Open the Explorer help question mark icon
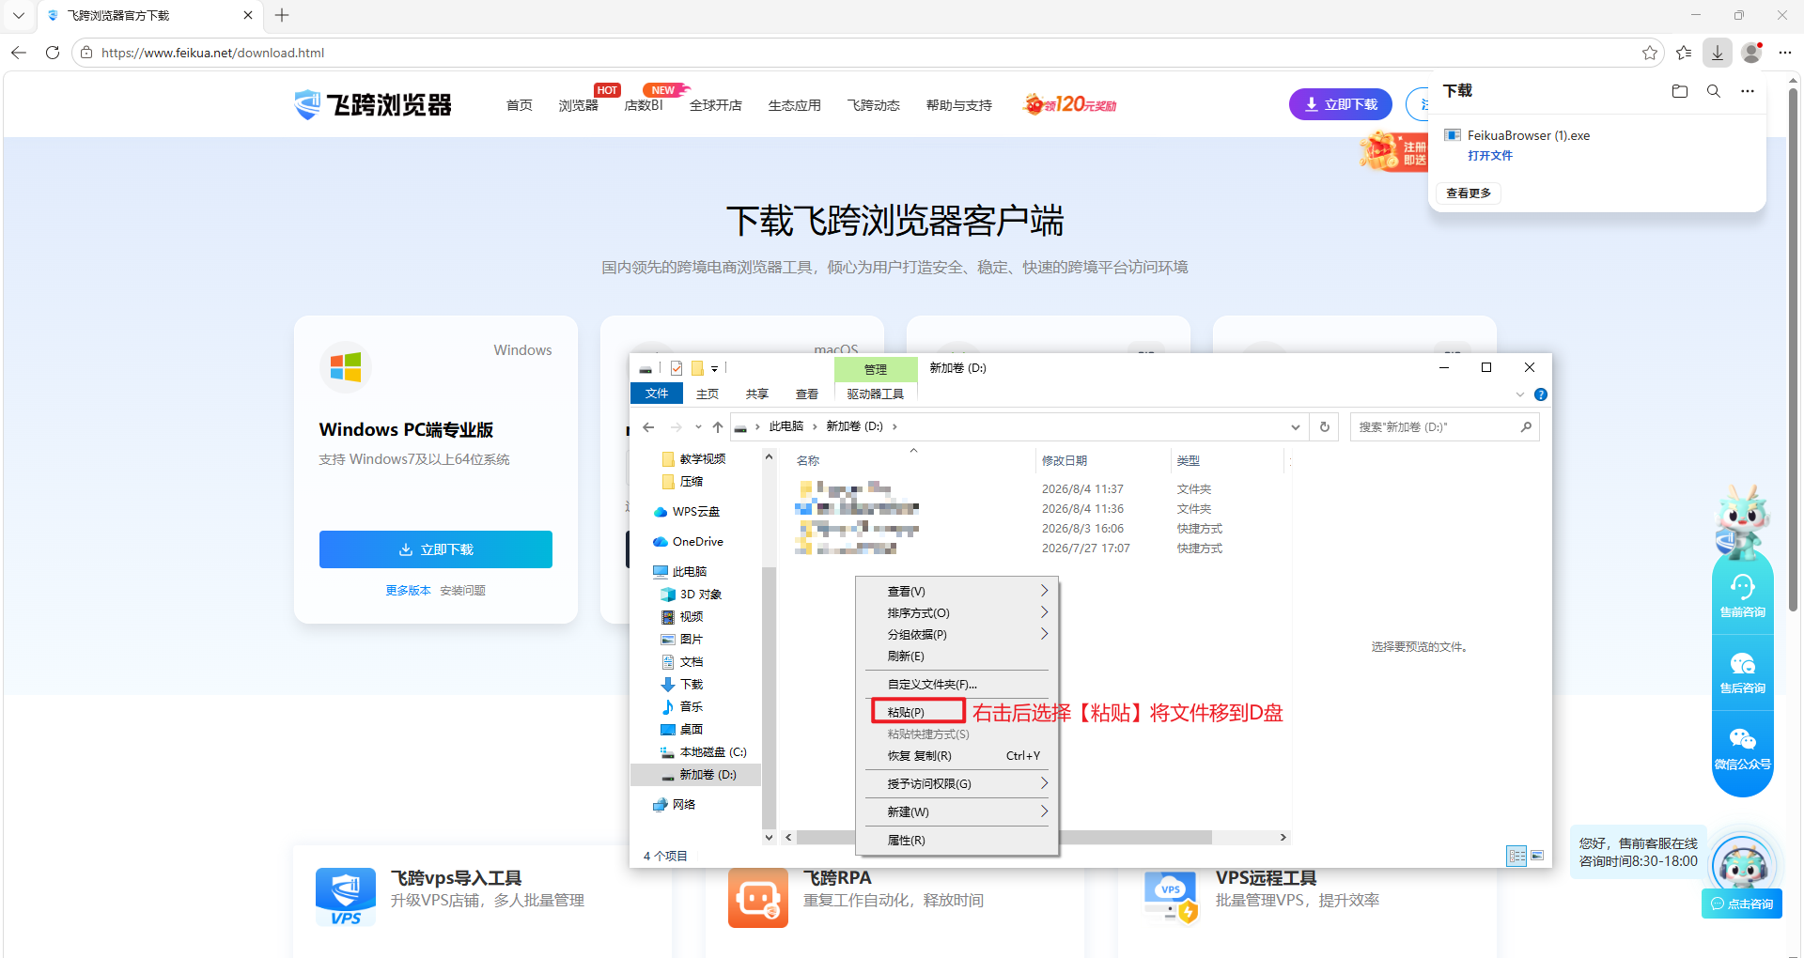 point(1541,394)
